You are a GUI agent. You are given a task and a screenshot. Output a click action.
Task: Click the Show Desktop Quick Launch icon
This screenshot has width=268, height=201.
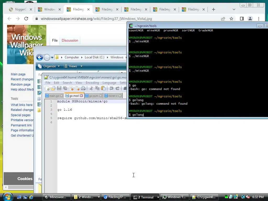pos(19,197)
